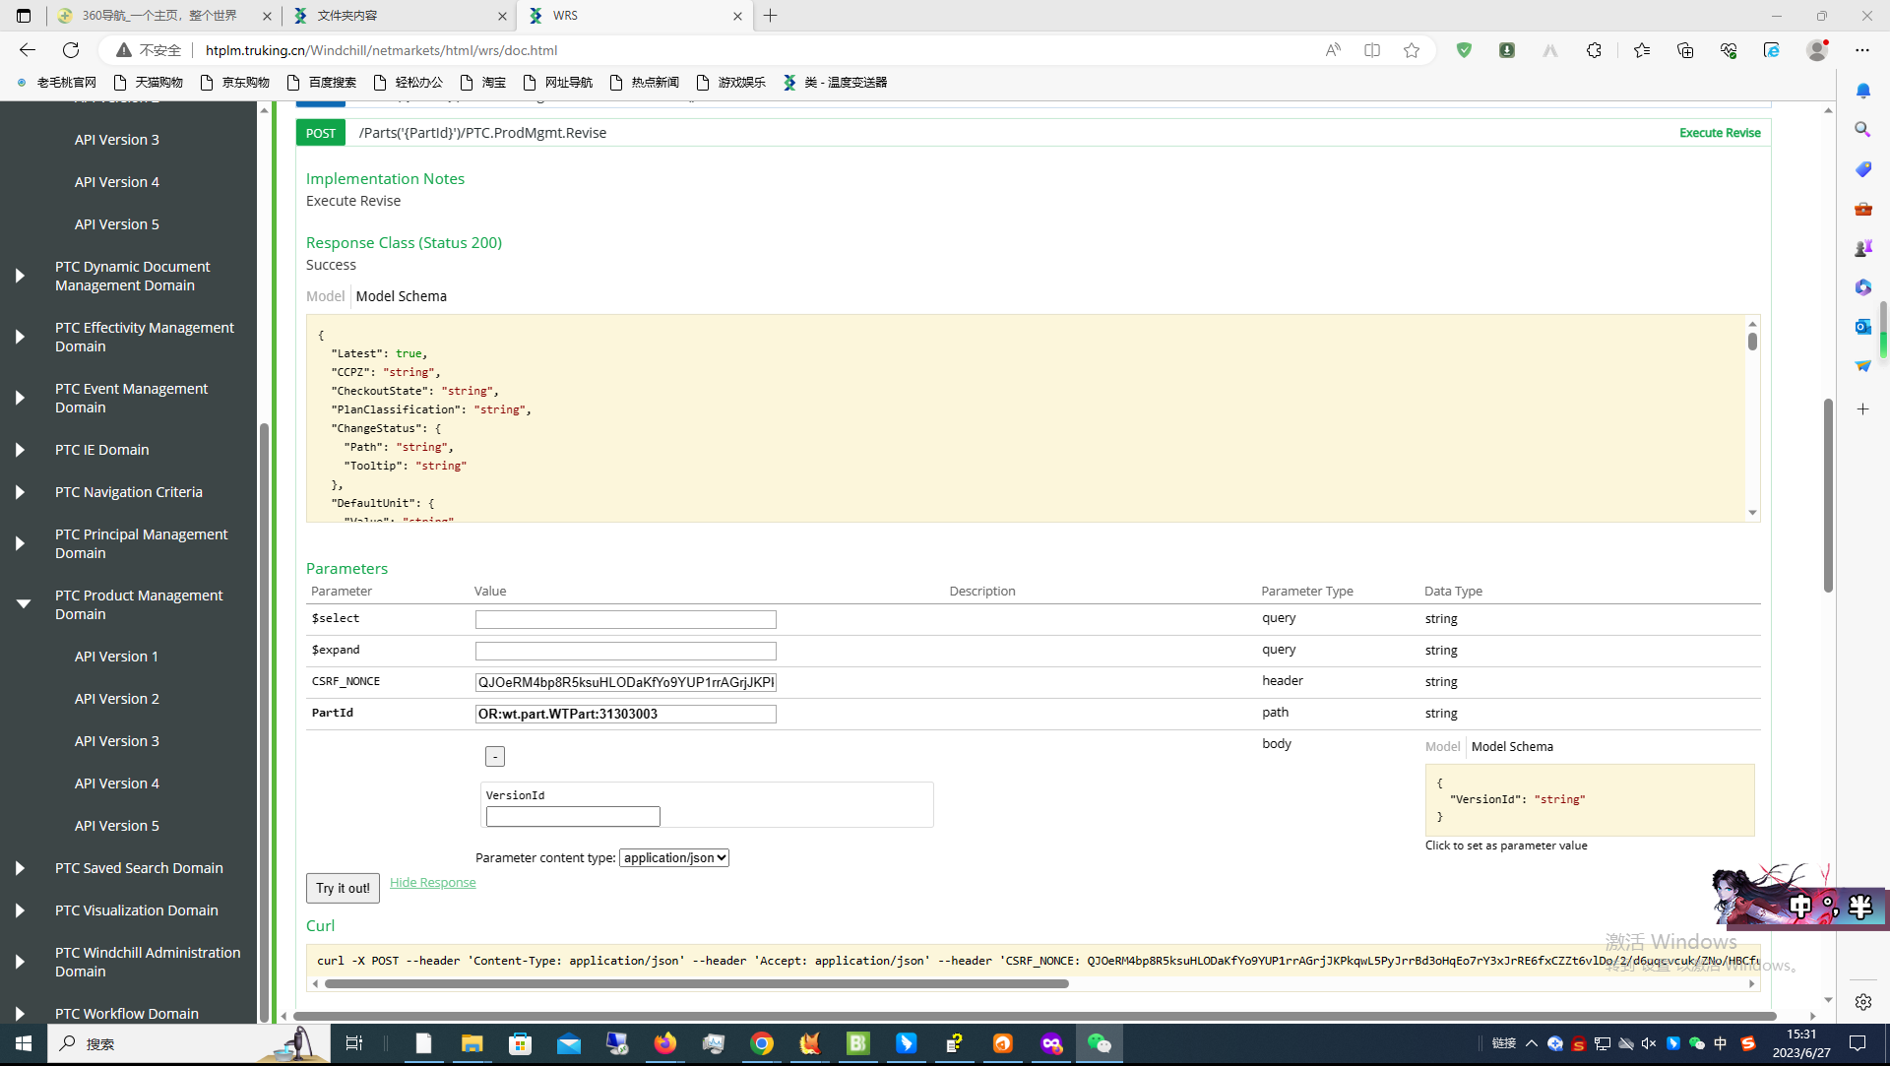Open Firefox from the taskbar
This screenshot has width=1890, height=1066.
pyautogui.click(x=665, y=1043)
